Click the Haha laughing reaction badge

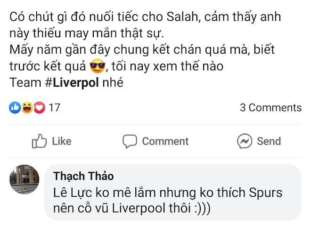(27, 107)
